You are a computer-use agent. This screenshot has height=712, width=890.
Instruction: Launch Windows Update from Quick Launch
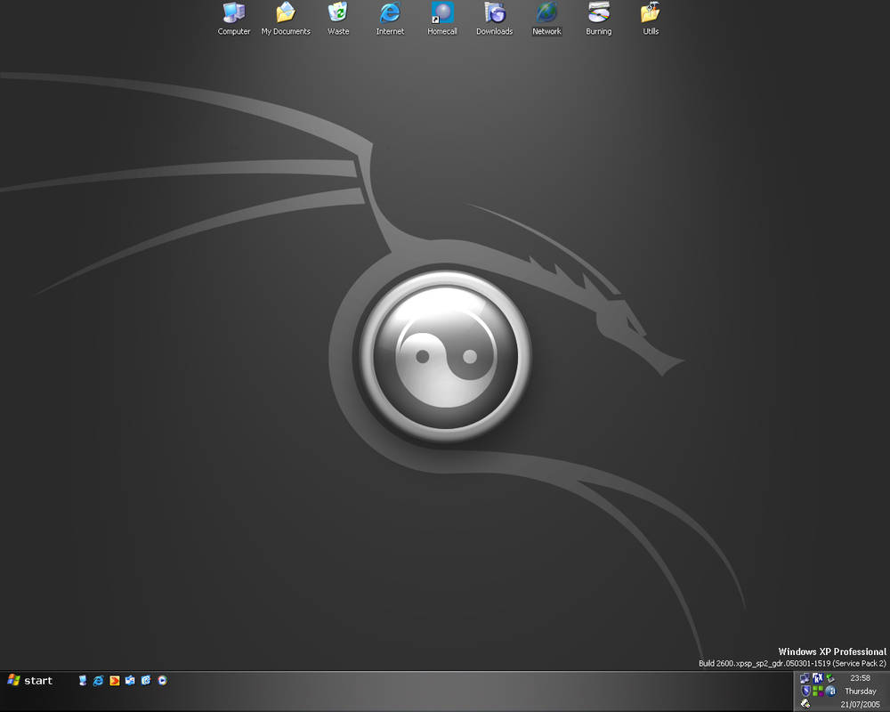[x=146, y=681]
